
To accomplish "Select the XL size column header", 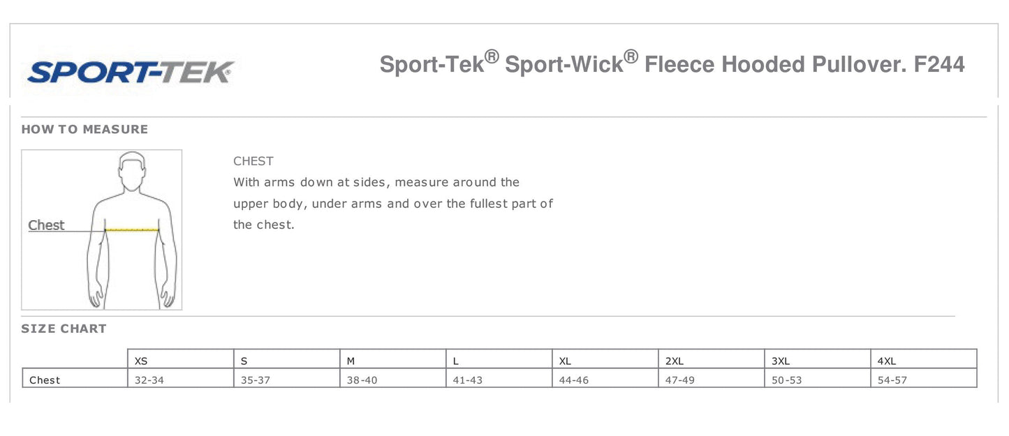I will point(566,361).
